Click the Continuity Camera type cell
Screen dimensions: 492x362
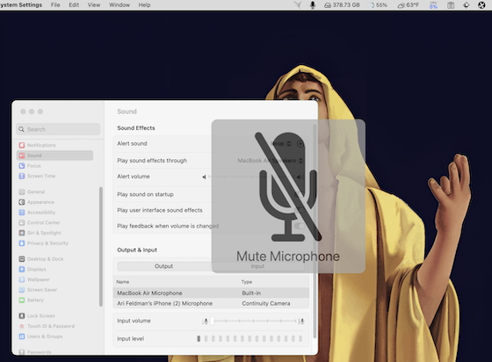click(265, 303)
